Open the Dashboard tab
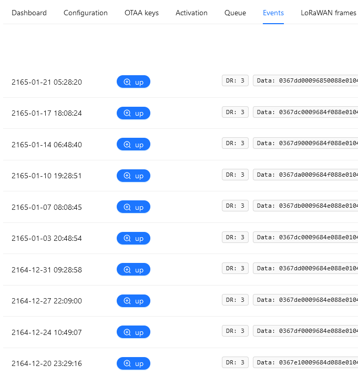358x376 pixels. click(29, 13)
